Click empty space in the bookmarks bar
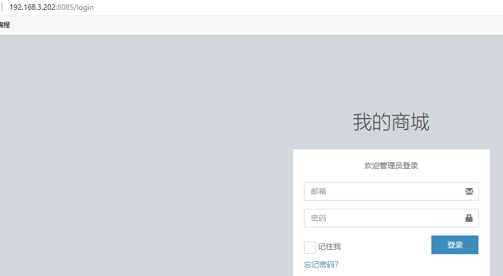This screenshot has height=276, width=503. (256, 25)
